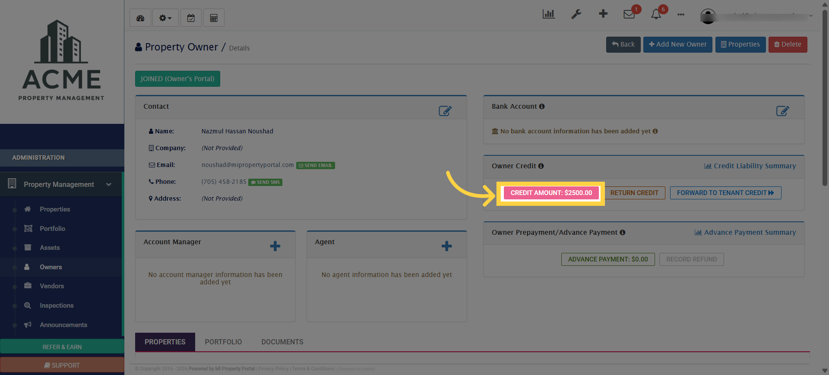Add an Account Manager
Image resolution: width=829 pixels, height=375 pixels.
click(x=275, y=246)
